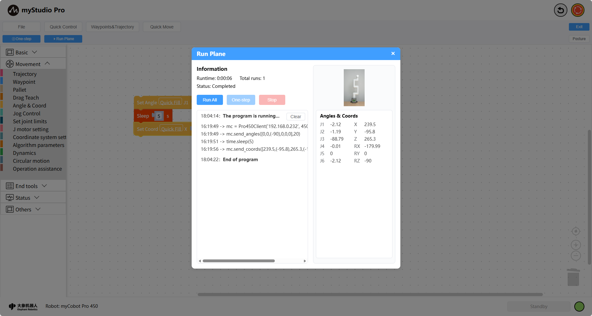The image size is (592, 316).
Task: Click the log horizontal scrollbar
Action: (x=239, y=261)
